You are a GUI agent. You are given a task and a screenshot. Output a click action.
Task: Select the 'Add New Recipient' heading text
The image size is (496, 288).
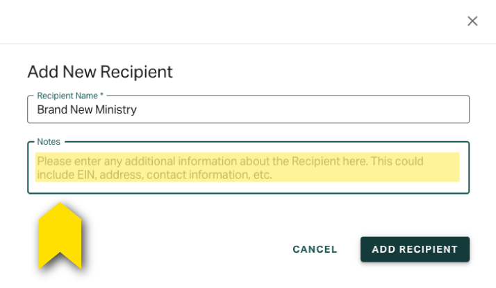100,72
